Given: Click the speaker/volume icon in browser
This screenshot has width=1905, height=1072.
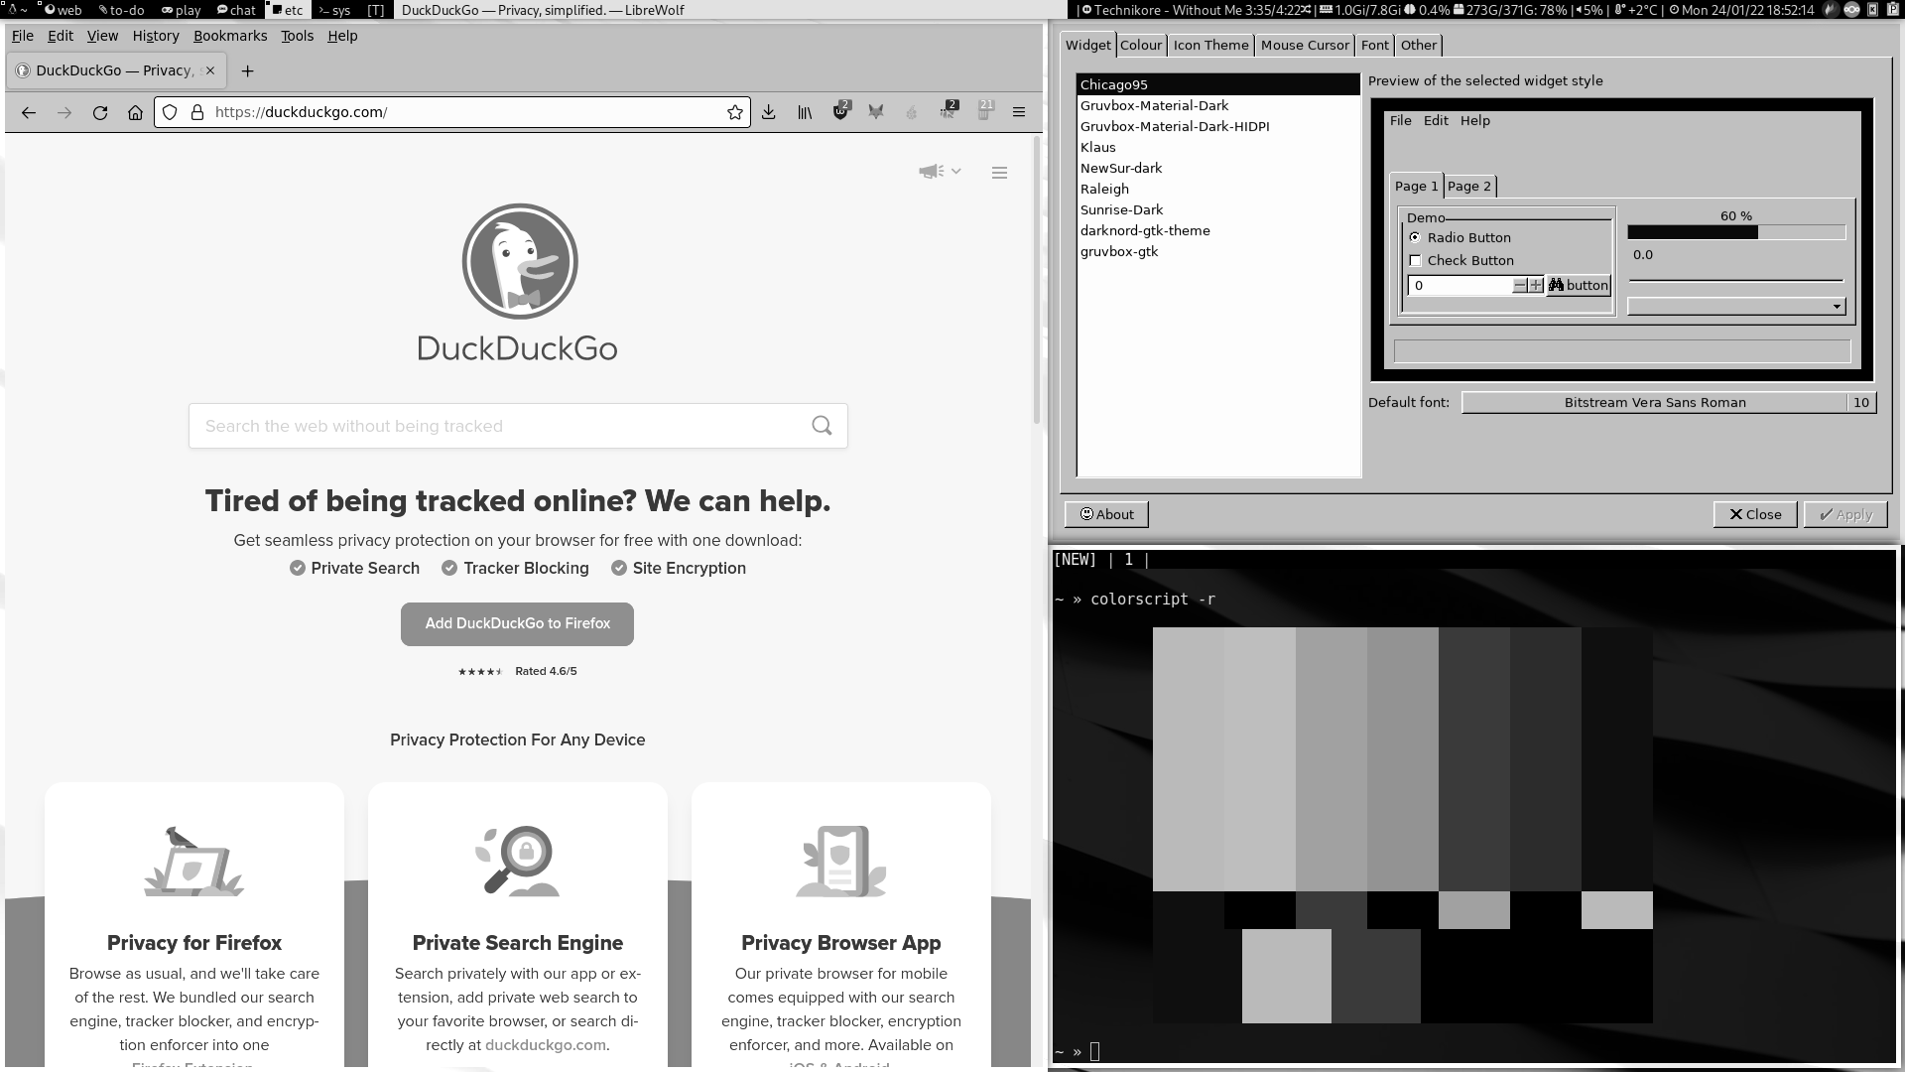Looking at the screenshot, I should [932, 172].
